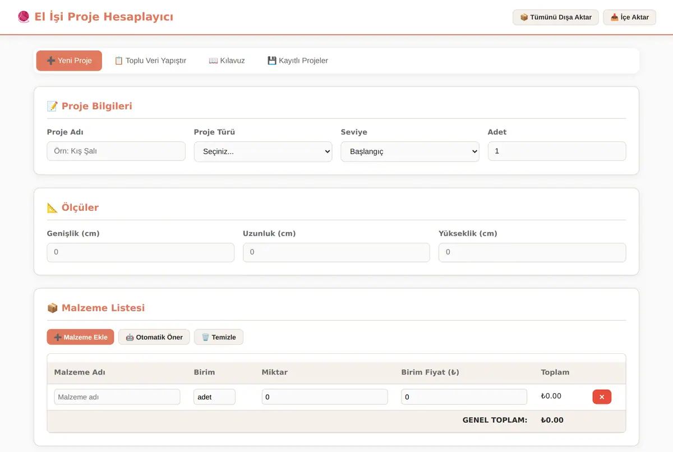Focus the Malzeme adı input in the table

click(x=117, y=397)
